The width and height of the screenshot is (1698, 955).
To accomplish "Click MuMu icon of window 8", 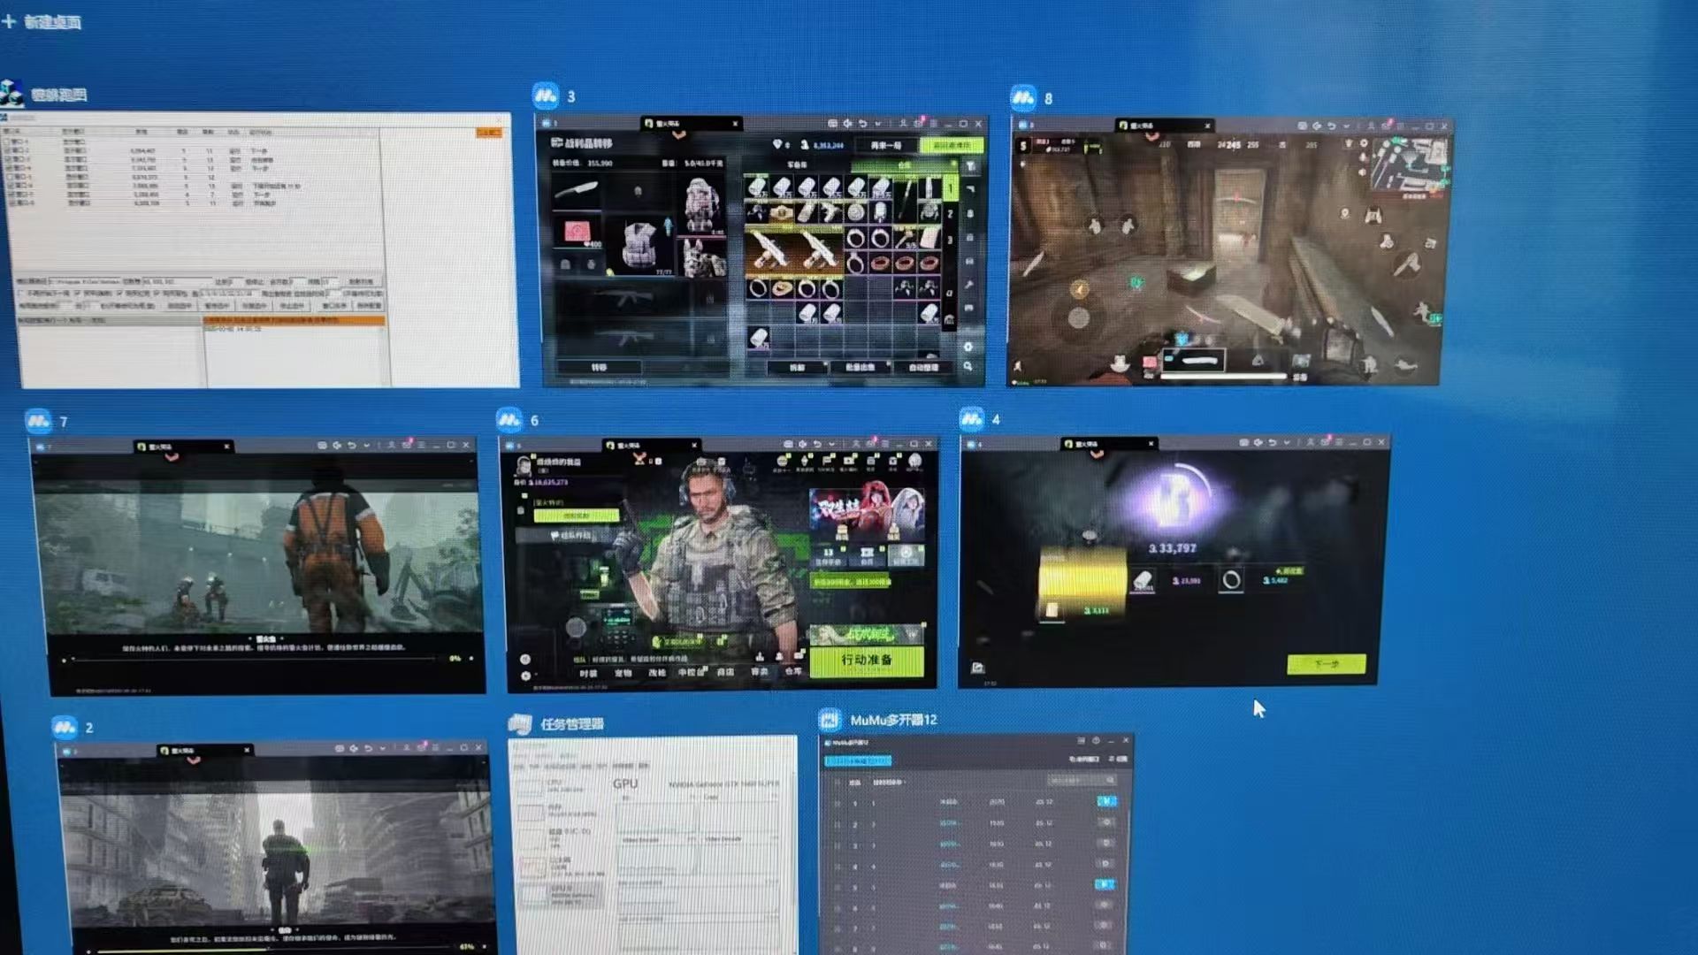I will click(x=1023, y=96).
